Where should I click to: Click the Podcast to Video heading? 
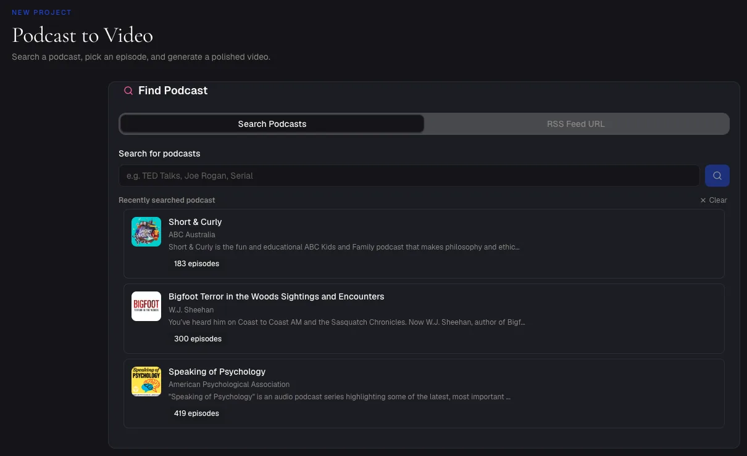(x=83, y=35)
